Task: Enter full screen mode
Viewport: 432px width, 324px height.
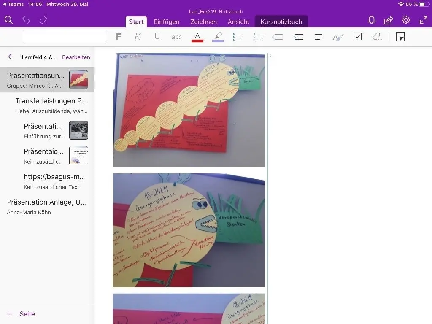Action: coord(423,20)
